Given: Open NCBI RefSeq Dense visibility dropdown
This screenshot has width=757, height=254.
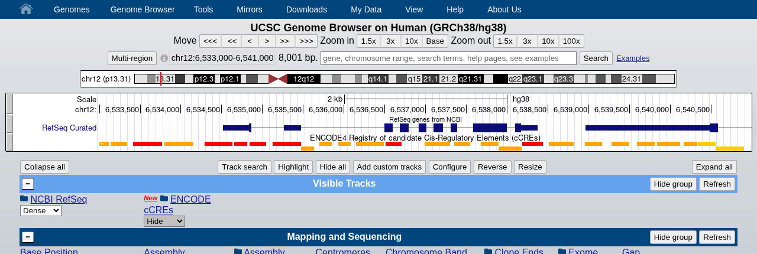Looking at the screenshot, I should pyautogui.click(x=41, y=210).
